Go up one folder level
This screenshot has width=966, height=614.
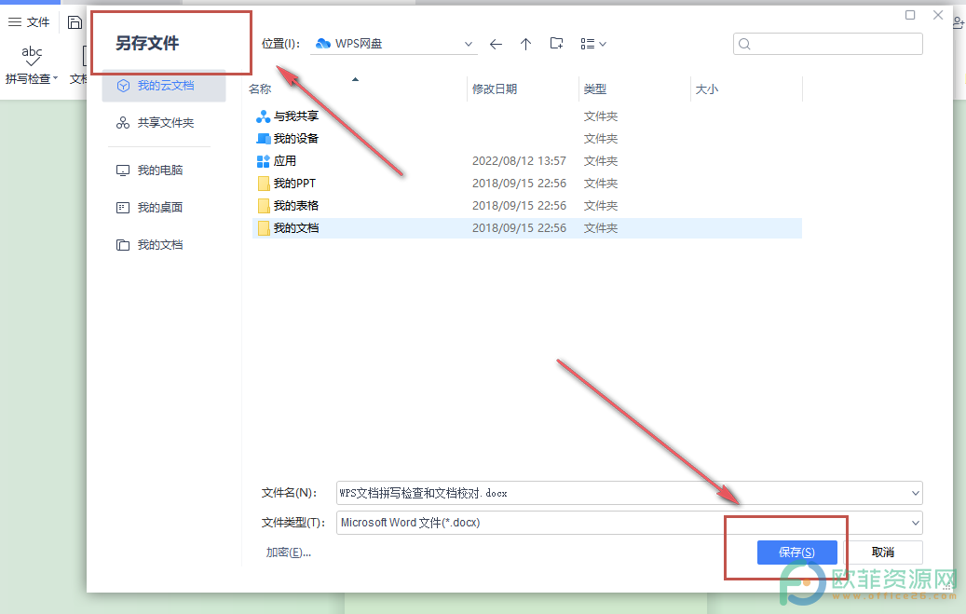click(x=525, y=44)
